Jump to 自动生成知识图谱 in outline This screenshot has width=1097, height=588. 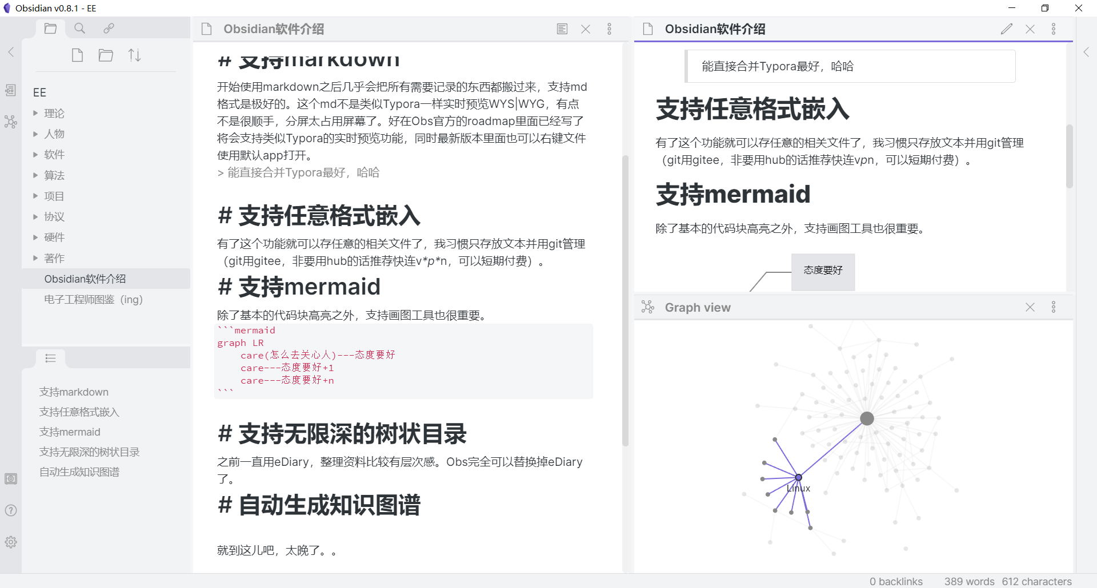point(79,472)
